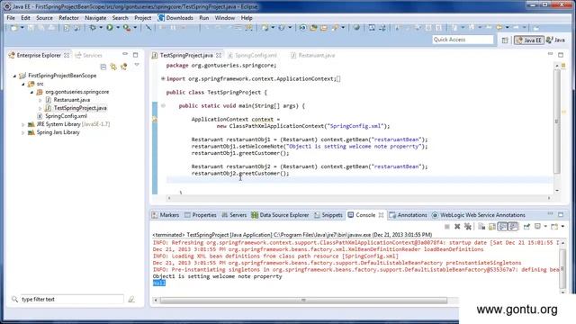576x324 pixels.
Task: Toggle Scroll Lock in Console toolbar
Action: coord(492,226)
